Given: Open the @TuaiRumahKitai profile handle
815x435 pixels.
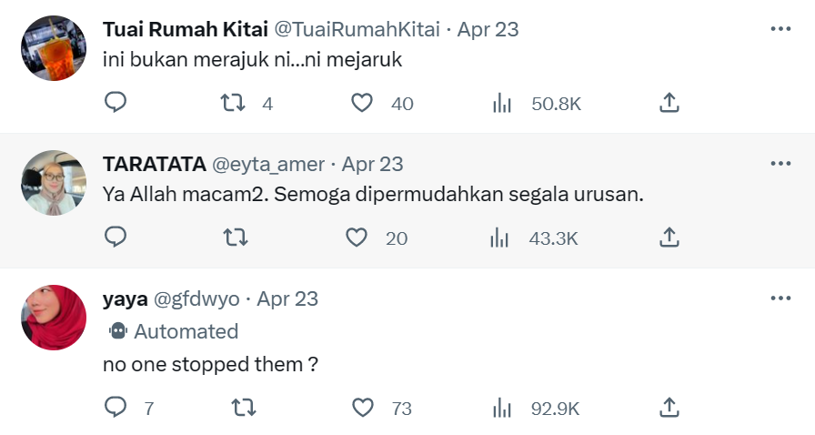Looking at the screenshot, I should 358,29.
